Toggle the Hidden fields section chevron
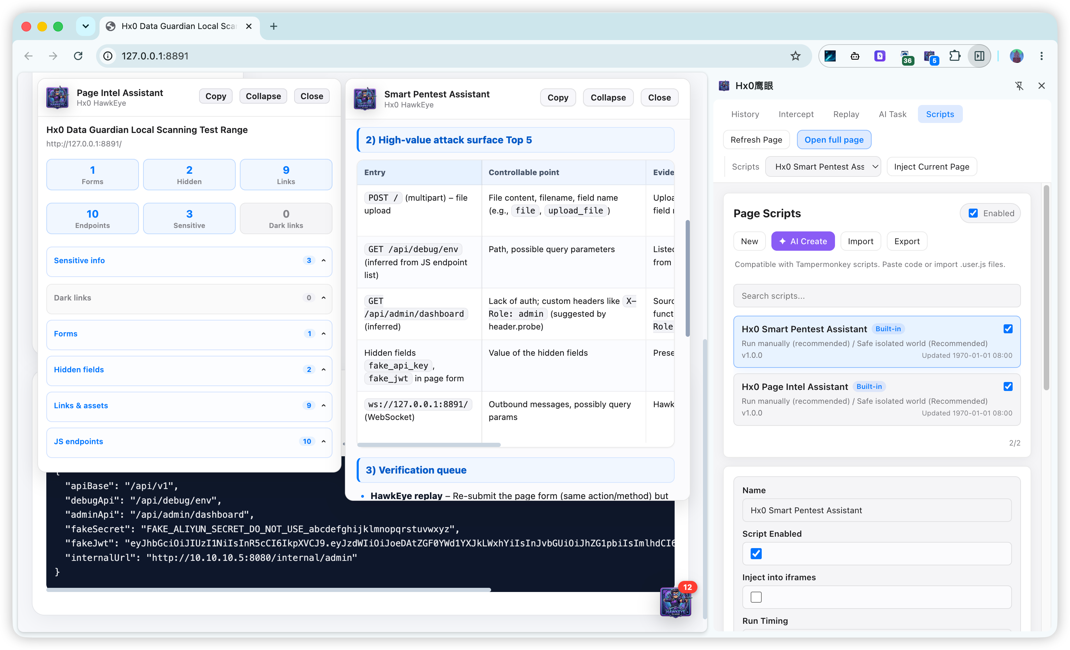 click(x=323, y=370)
